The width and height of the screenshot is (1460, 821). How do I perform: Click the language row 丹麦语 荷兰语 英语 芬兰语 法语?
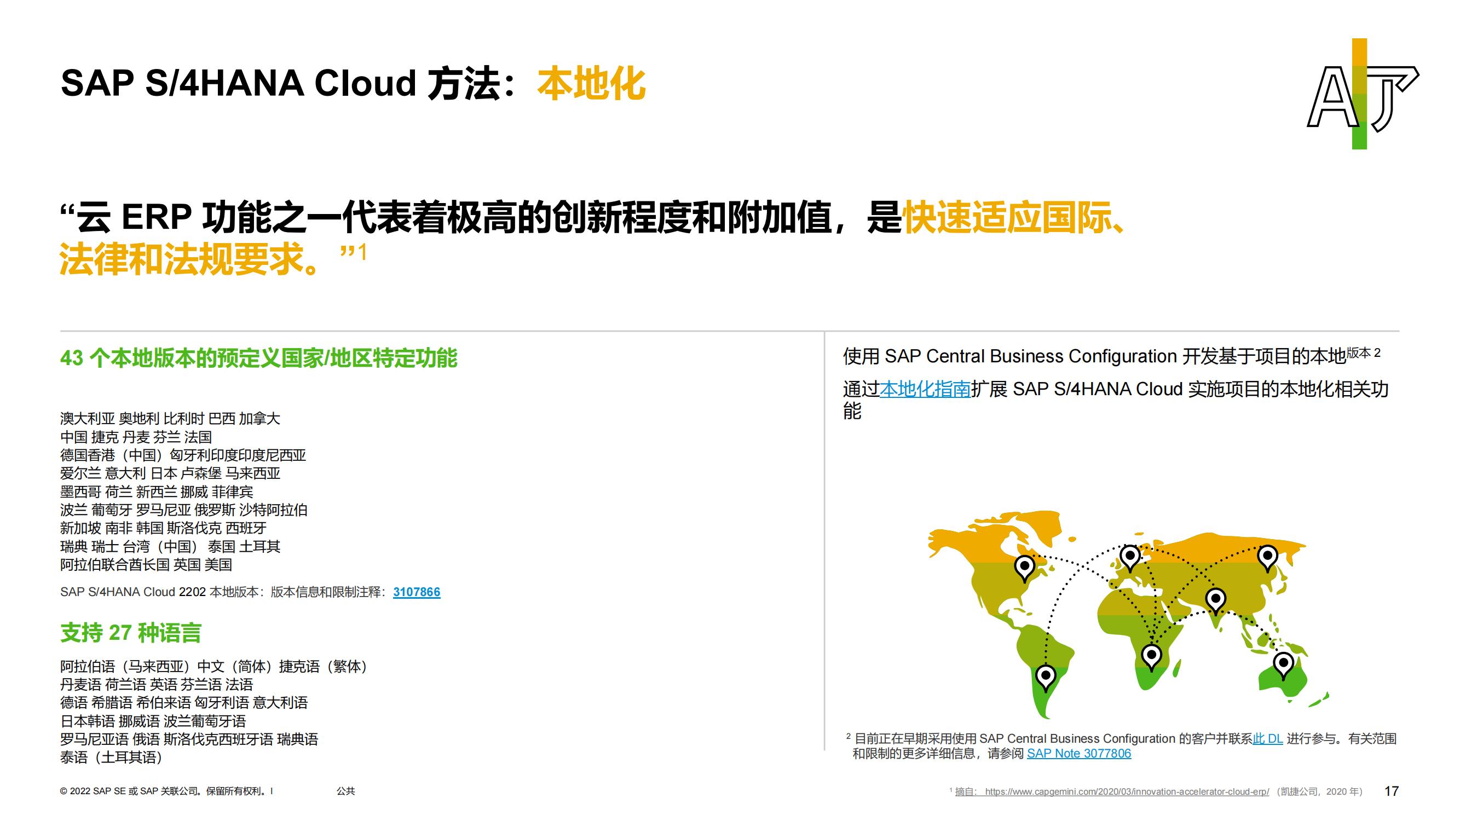tap(157, 685)
